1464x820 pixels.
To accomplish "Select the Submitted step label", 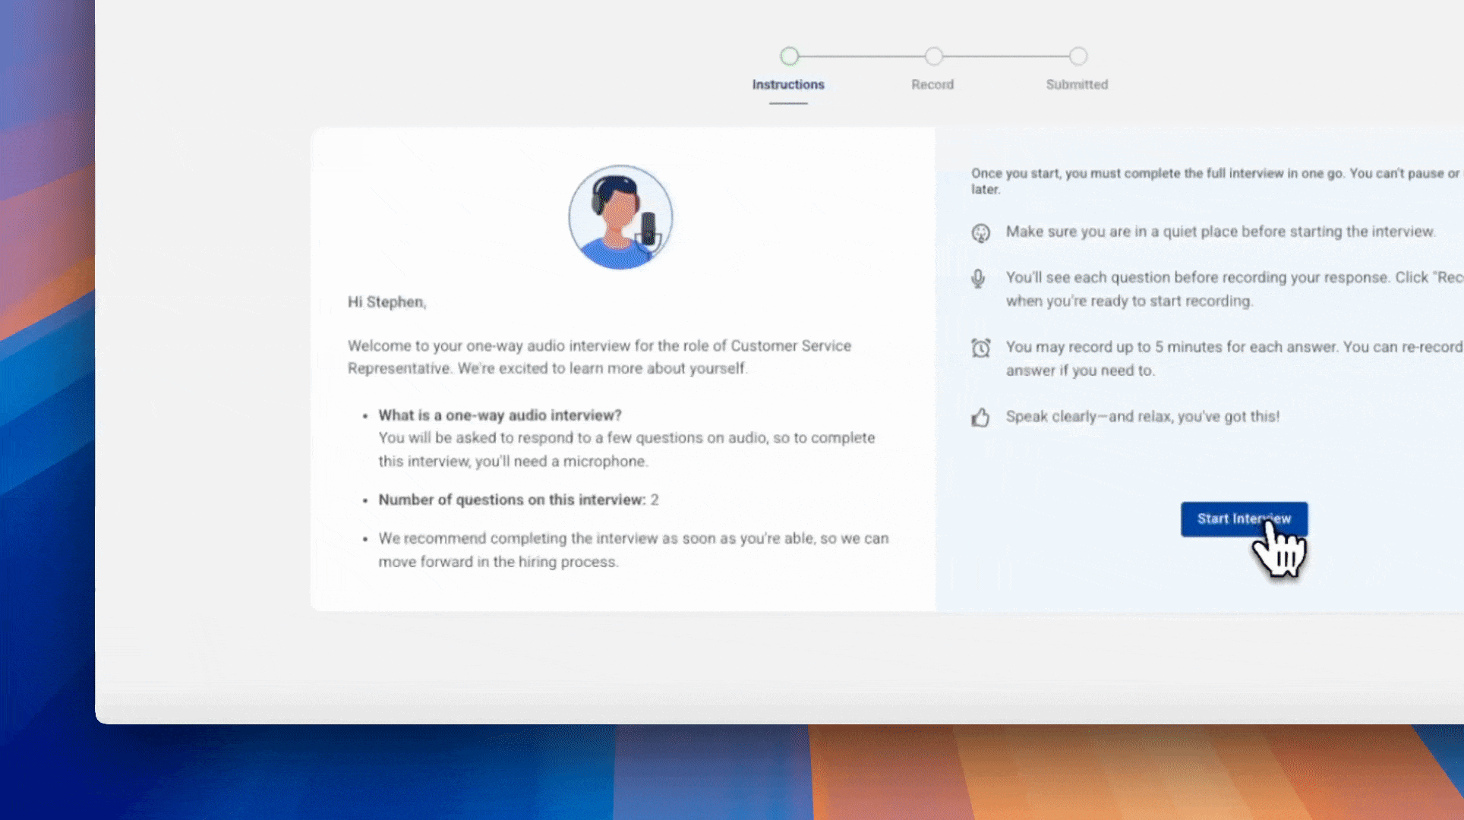I will click(1076, 84).
